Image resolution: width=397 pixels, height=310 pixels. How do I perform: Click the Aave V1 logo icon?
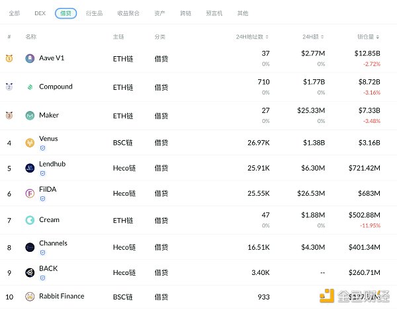point(30,59)
